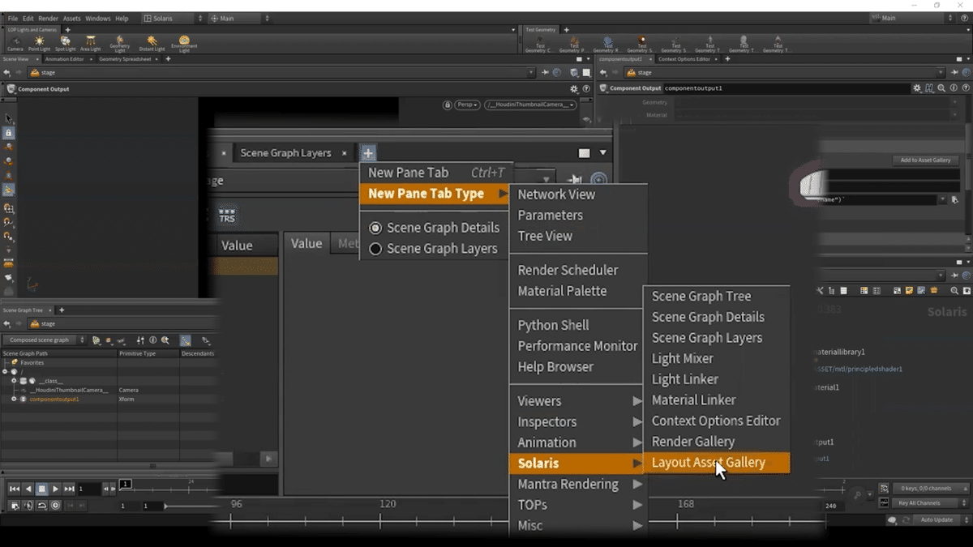Click the Test Geometry shelf tab
Viewport: 973px width, 547px height.
tap(541, 30)
